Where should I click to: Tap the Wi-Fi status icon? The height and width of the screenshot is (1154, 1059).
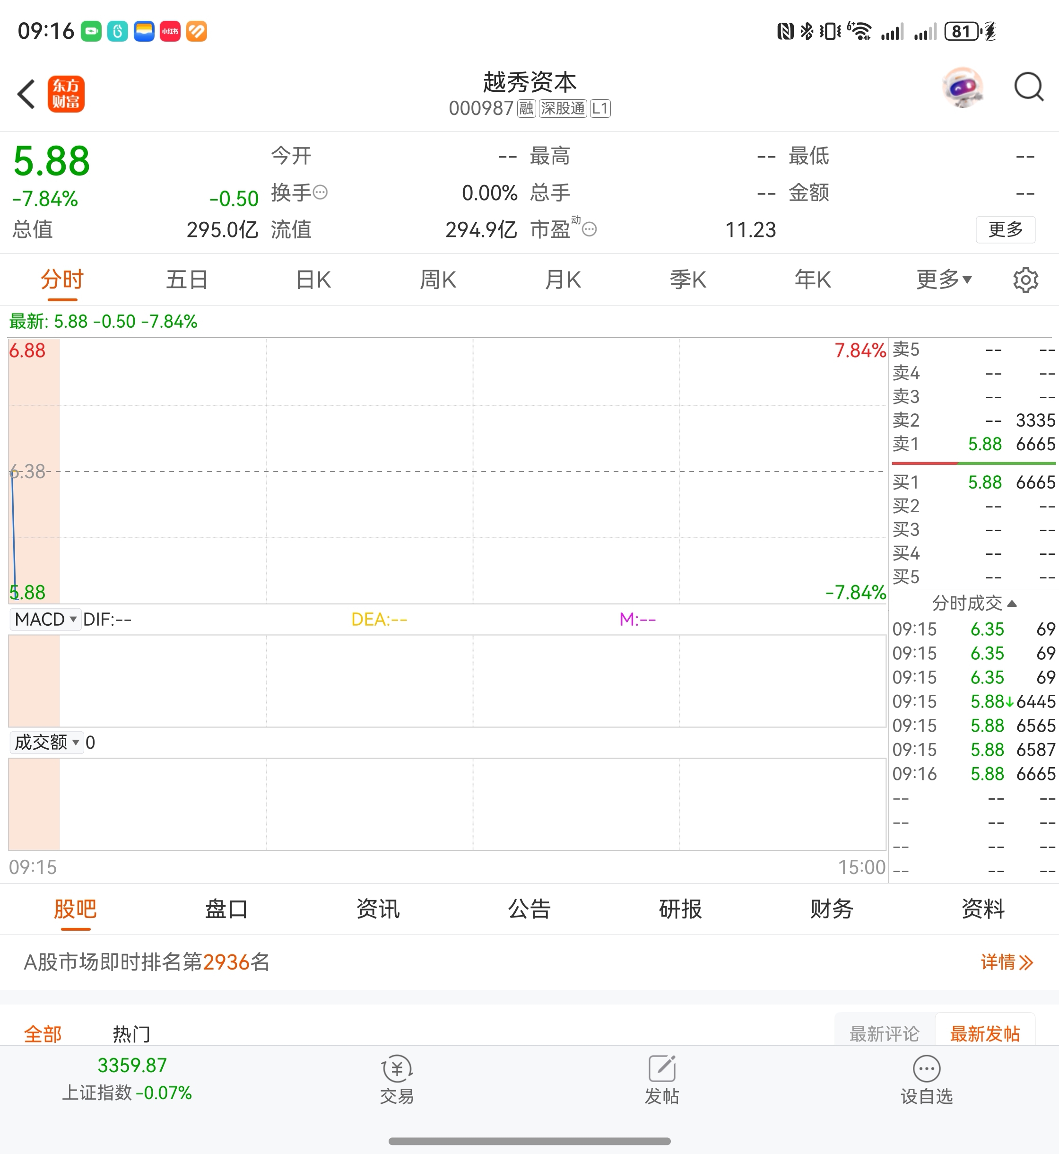pos(859,31)
